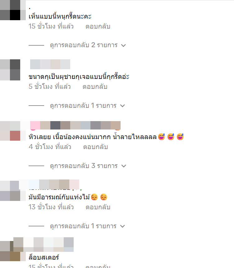Open the 13 ชั่วโมง ที่แล้ว timestamp
Image resolution: width=234 pixels, height=268 pixels.
51,207
